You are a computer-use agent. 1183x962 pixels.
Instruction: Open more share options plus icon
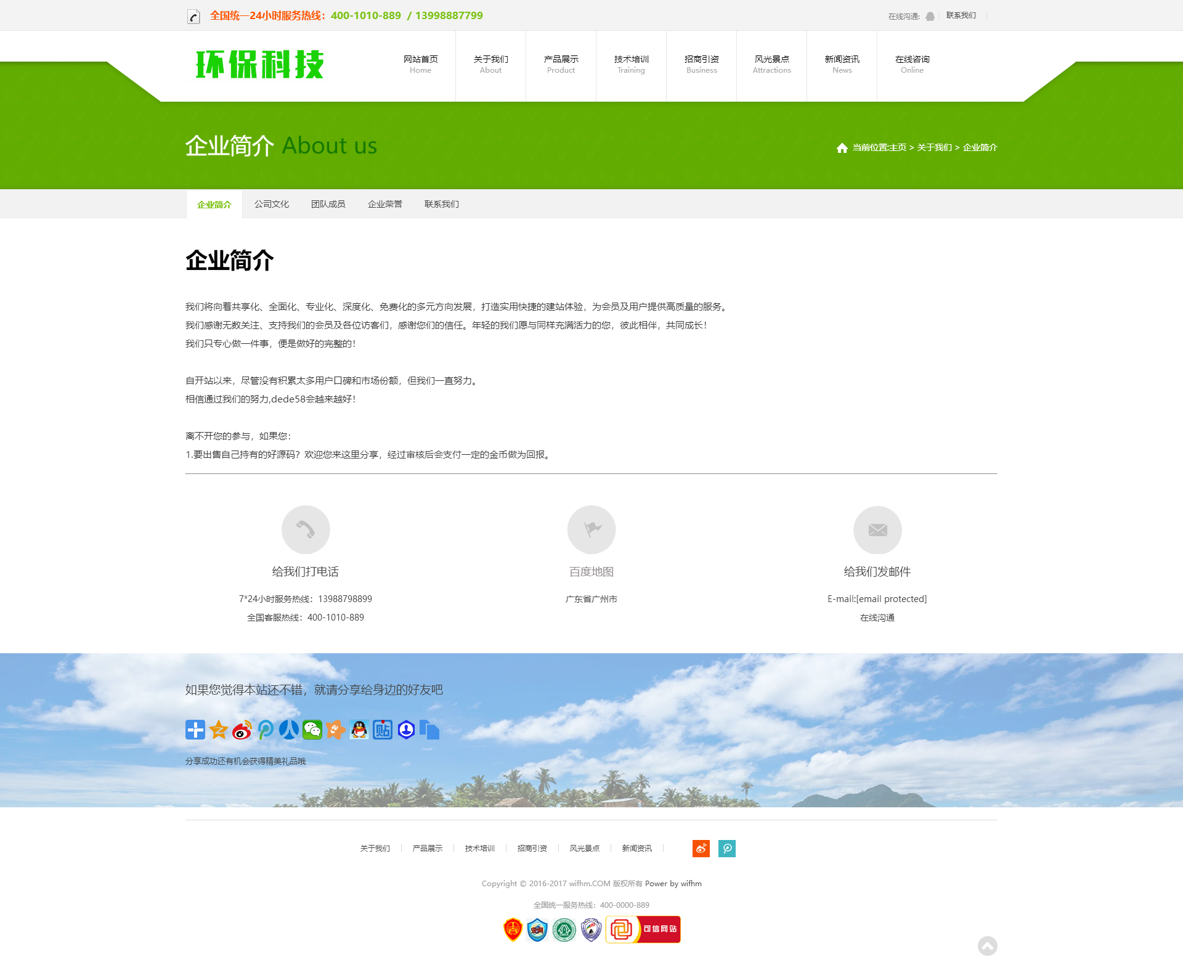click(x=195, y=730)
